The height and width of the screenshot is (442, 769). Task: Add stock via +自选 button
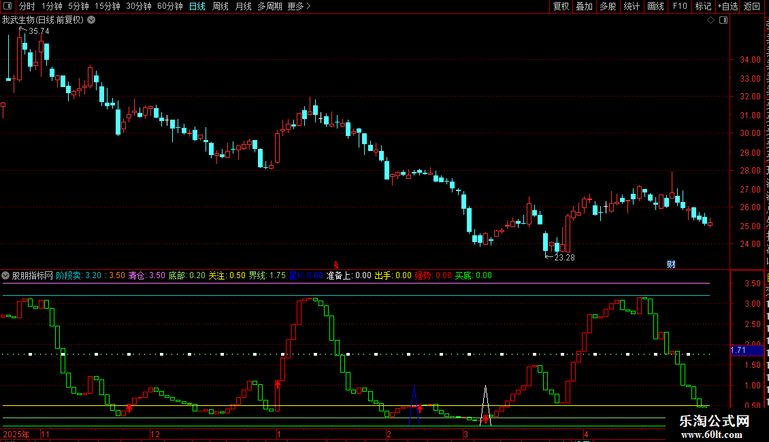click(727, 6)
